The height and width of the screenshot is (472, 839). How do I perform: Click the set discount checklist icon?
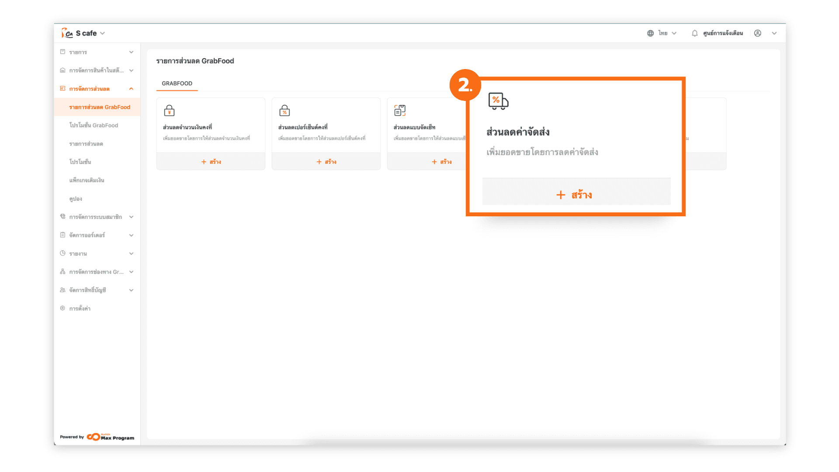[x=400, y=111]
